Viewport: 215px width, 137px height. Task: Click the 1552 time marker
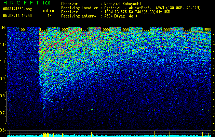[x=43, y=29]
